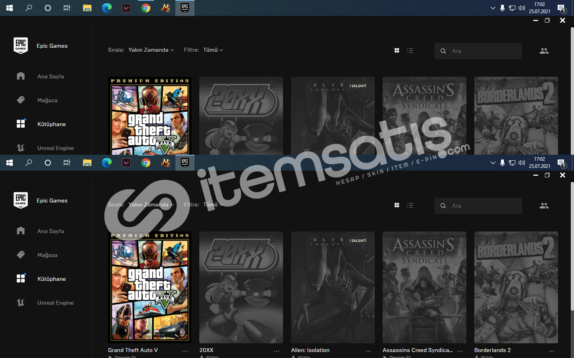Click Search icon in upper taskbar
The width and height of the screenshot is (574, 358).
click(29, 8)
